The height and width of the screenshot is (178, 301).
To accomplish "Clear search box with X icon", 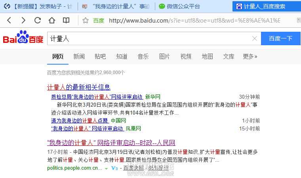I will click(x=255, y=38).
